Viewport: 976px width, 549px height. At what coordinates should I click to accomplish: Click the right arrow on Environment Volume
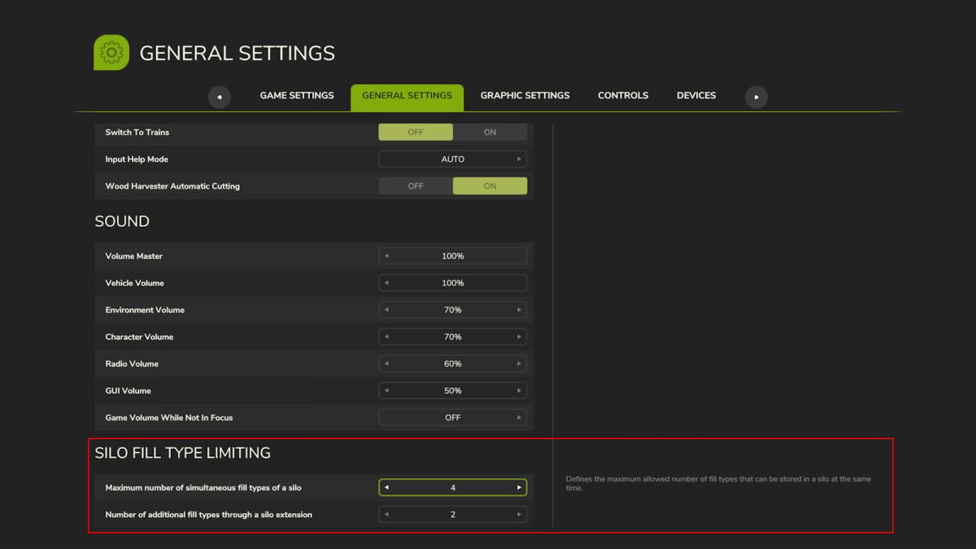click(520, 309)
